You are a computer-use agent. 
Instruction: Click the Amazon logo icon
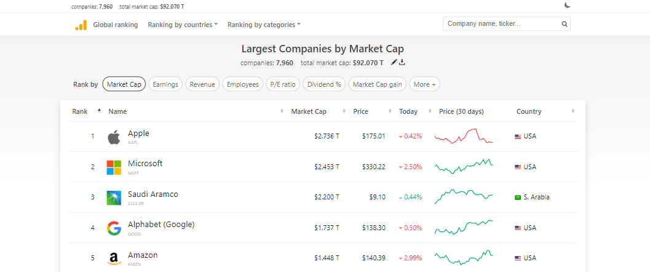pyautogui.click(x=114, y=258)
